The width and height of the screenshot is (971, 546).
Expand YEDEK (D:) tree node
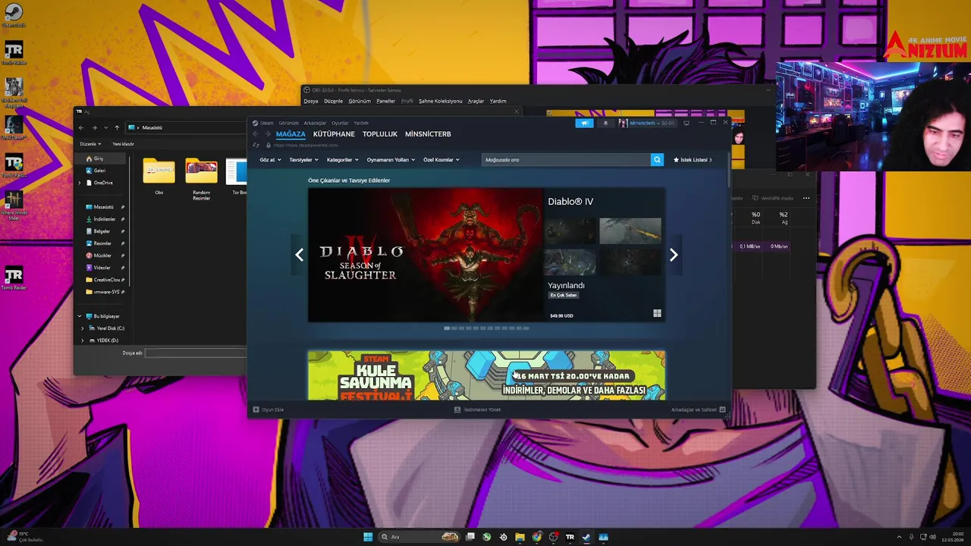click(83, 340)
